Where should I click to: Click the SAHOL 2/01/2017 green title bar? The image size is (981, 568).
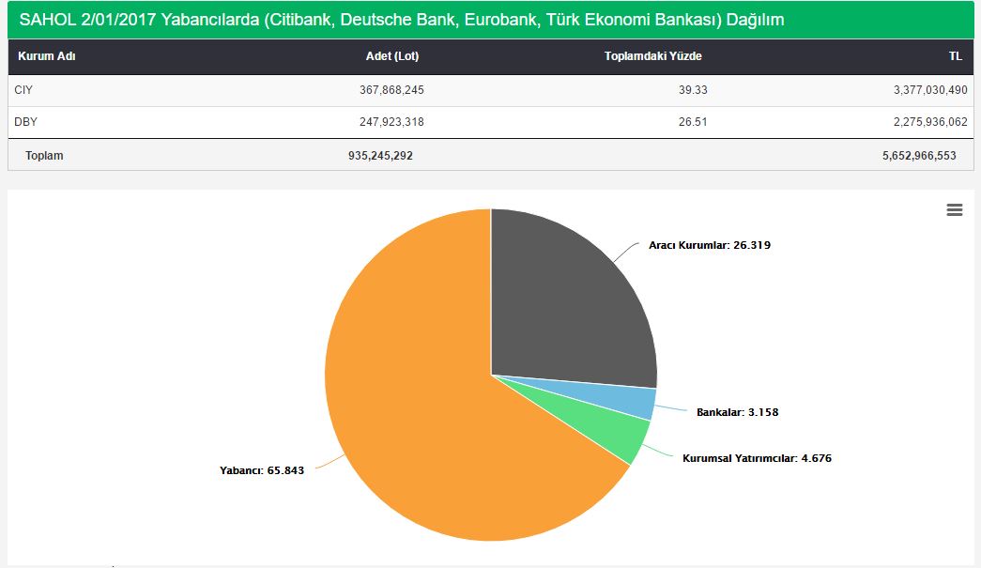(491, 20)
